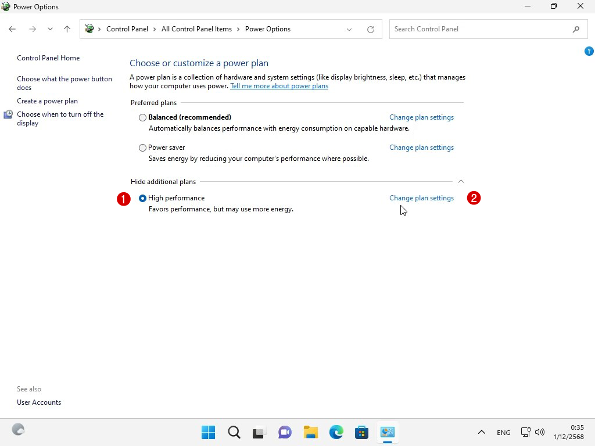The width and height of the screenshot is (595, 446).
Task: Click the blue help question mark icon
Action: (589, 51)
